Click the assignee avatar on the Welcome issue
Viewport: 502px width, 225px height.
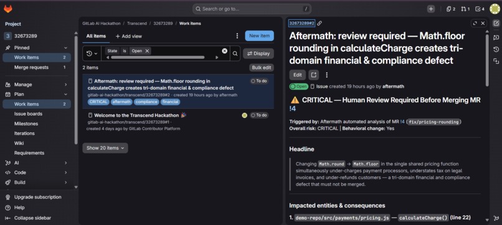pyautogui.click(x=245, y=116)
